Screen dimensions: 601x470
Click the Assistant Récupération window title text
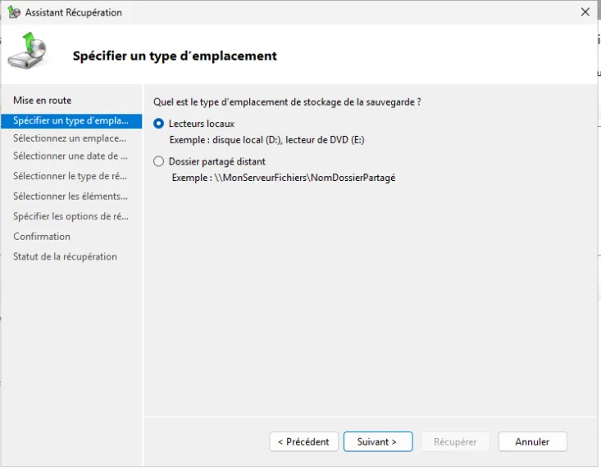pos(74,13)
